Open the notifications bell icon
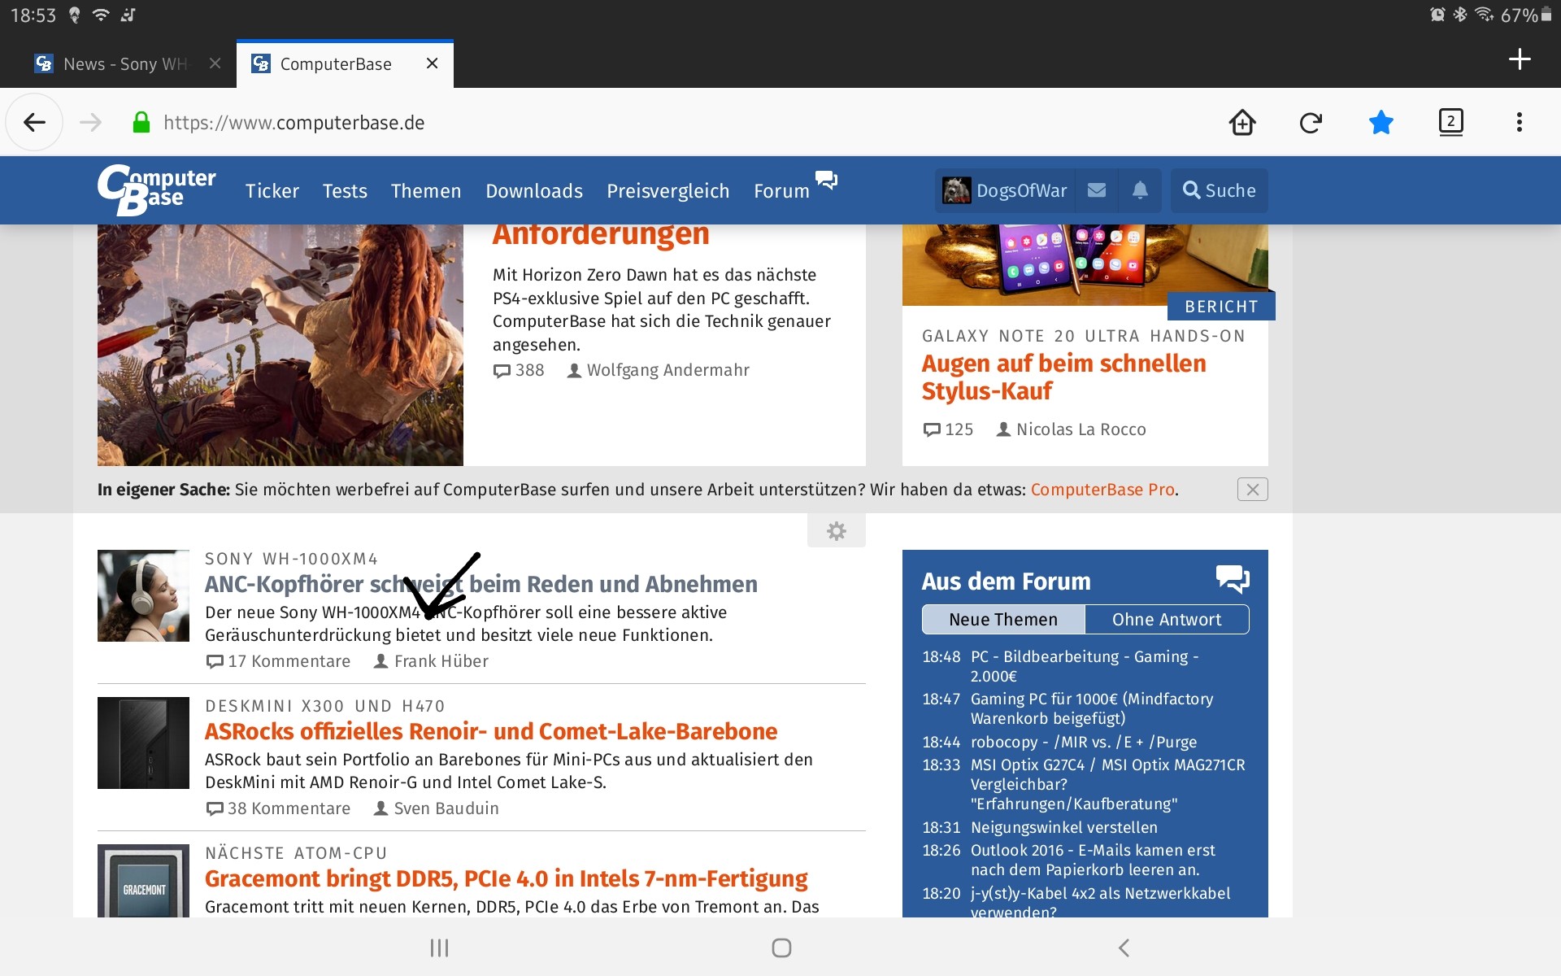 1139,190
